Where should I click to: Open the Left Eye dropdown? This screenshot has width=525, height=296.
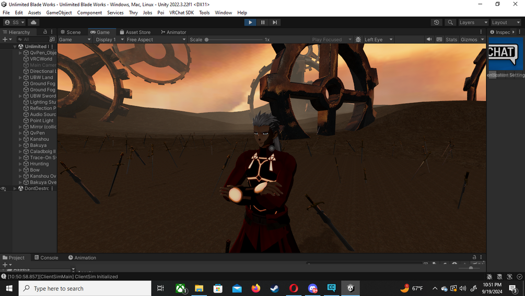378,40
